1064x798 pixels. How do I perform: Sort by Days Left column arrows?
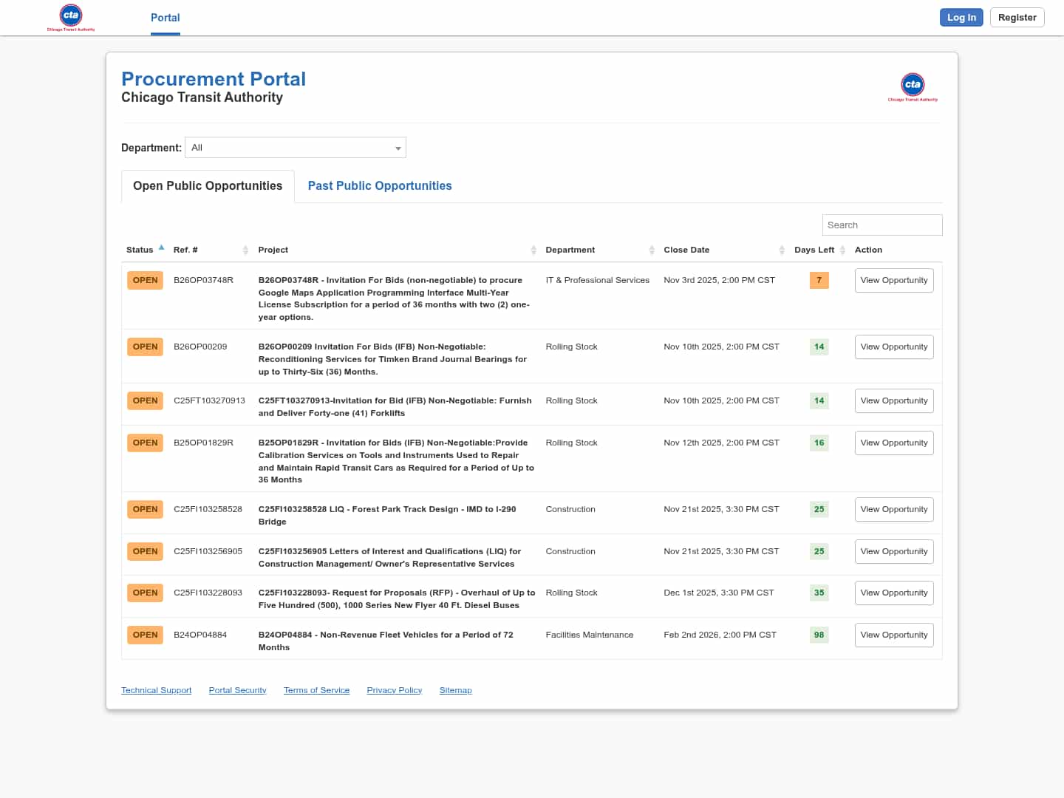(x=842, y=250)
